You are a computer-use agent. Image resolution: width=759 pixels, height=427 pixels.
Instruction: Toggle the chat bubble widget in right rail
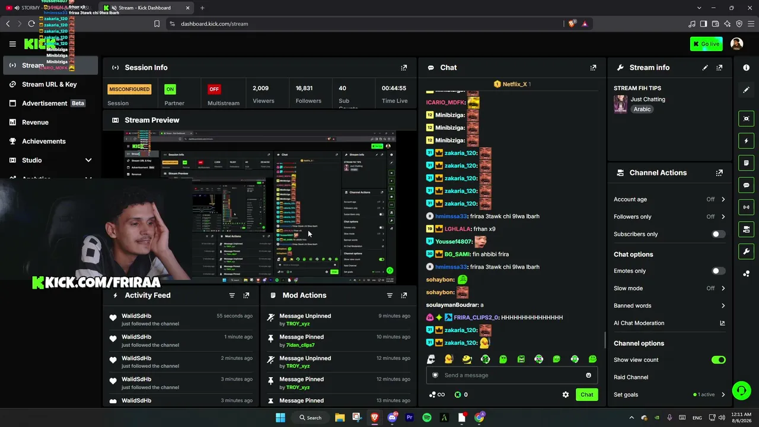pos(746,185)
